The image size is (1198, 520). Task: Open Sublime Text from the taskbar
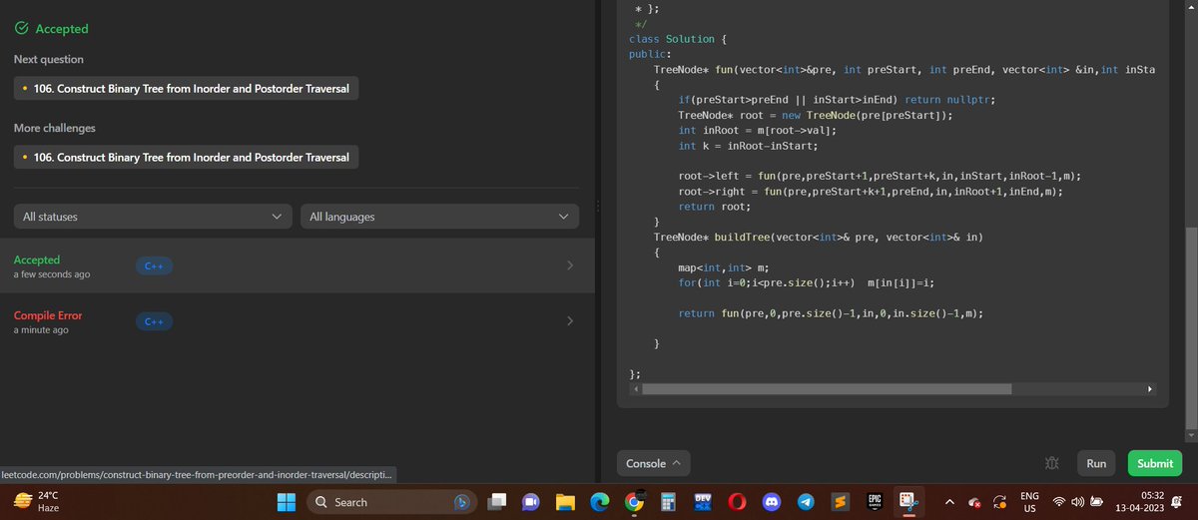[x=840, y=502]
